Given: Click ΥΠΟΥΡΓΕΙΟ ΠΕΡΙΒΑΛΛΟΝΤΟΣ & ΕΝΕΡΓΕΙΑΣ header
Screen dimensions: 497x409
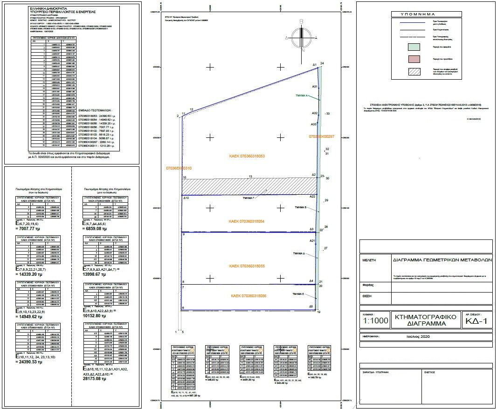Looking at the screenshot, I should coord(62,12).
